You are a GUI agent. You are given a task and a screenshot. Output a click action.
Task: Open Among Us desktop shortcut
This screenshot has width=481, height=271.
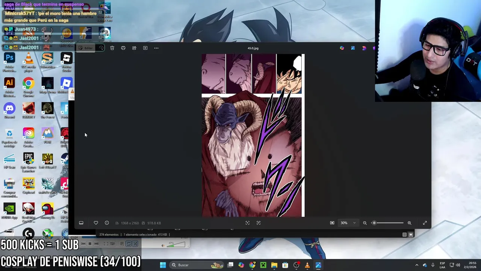47,212
